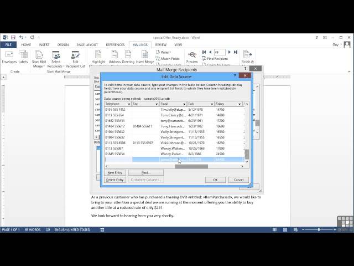Screen dimensions: 354x266
Task: Click the New Entry button
Action: point(115,172)
